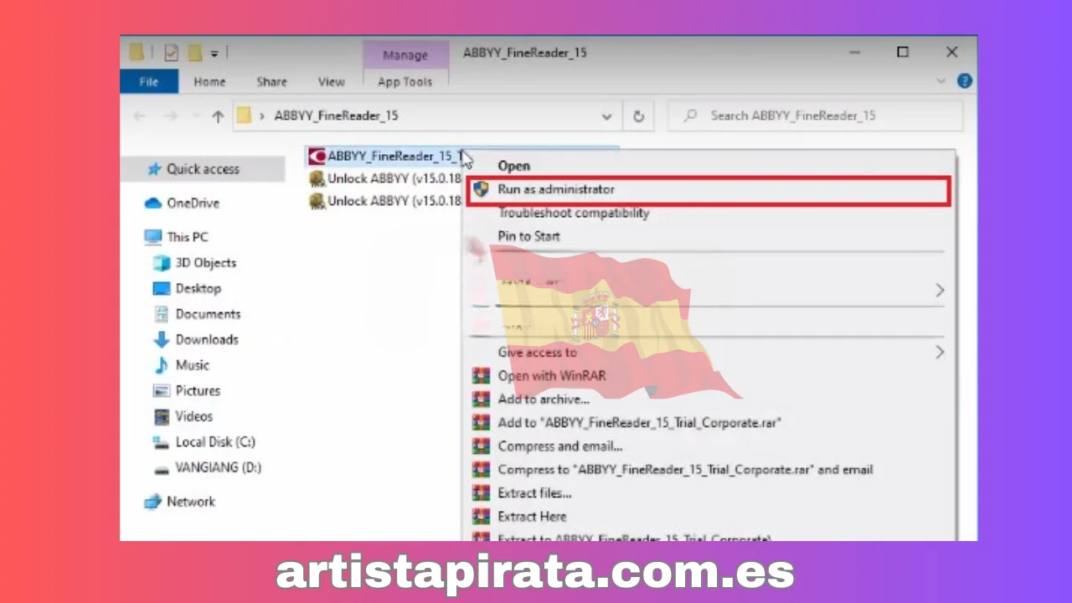Select second Unlock ABBYY (v15.0.18 file
Viewport: 1072px width, 603px height.
pos(385,201)
